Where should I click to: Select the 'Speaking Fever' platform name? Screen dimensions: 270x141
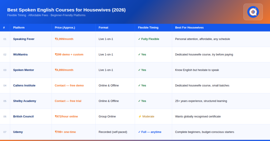(x=24, y=39)
